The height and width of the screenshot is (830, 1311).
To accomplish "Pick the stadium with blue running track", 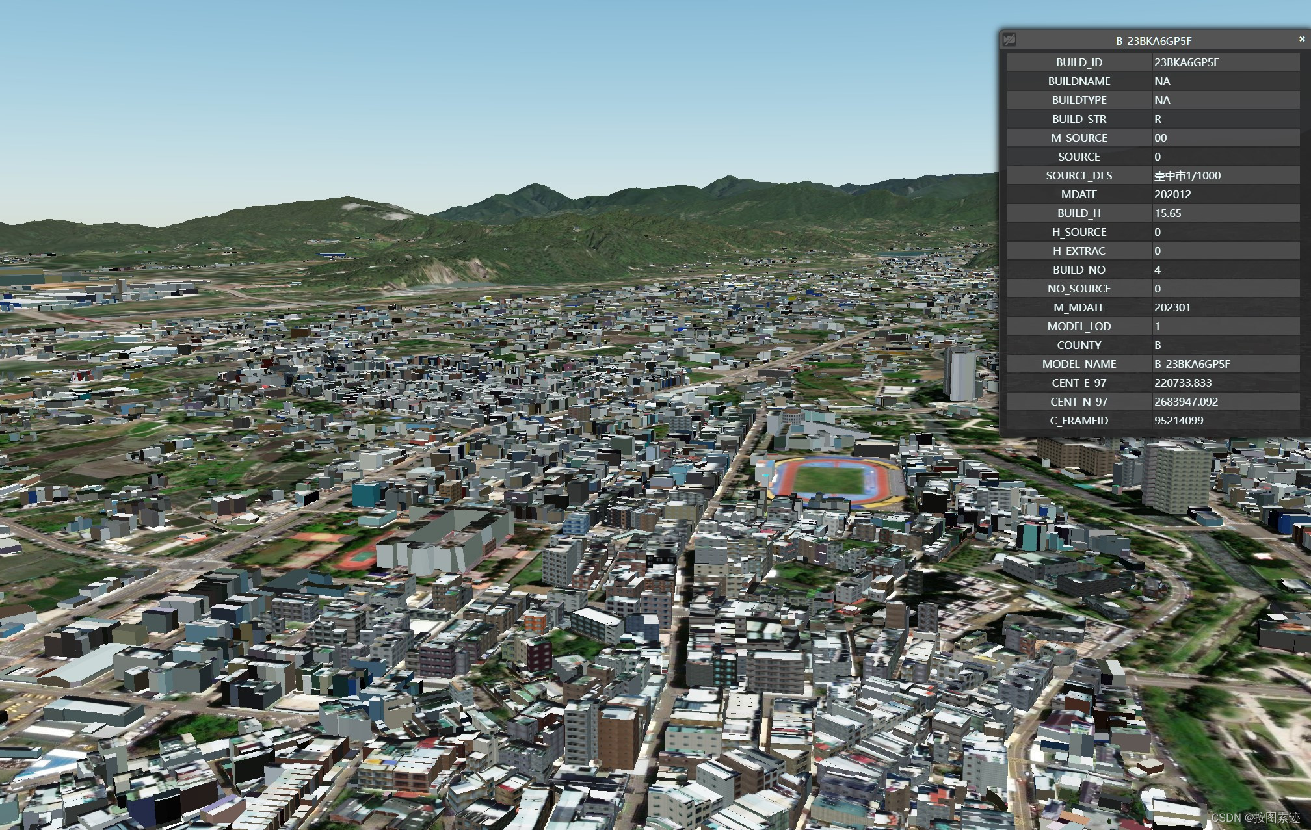I will click(x=829, y=480).
